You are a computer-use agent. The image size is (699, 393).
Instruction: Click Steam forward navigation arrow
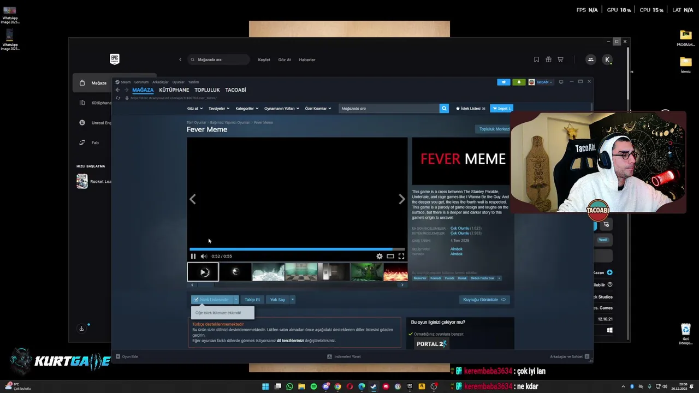126,90
